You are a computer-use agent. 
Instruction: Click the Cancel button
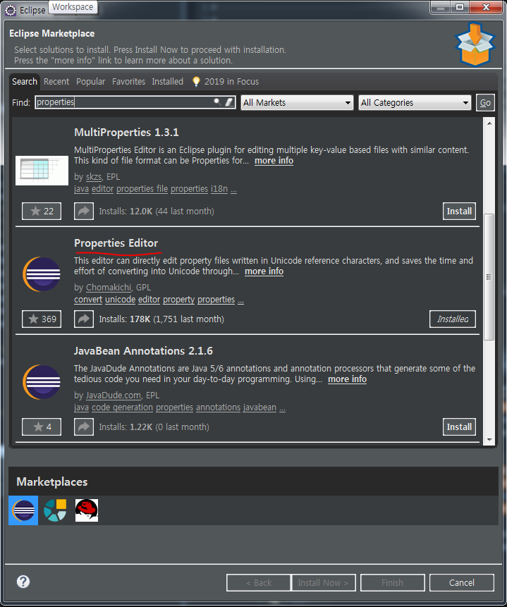click(462, 582)
